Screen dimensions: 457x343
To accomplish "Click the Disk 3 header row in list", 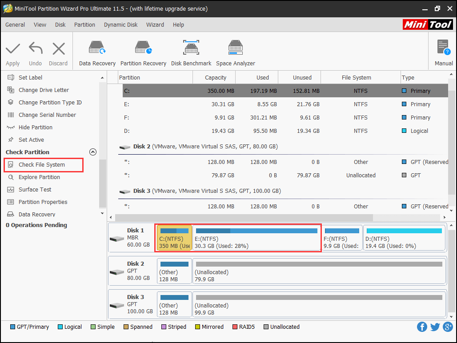I will [283, 191].
